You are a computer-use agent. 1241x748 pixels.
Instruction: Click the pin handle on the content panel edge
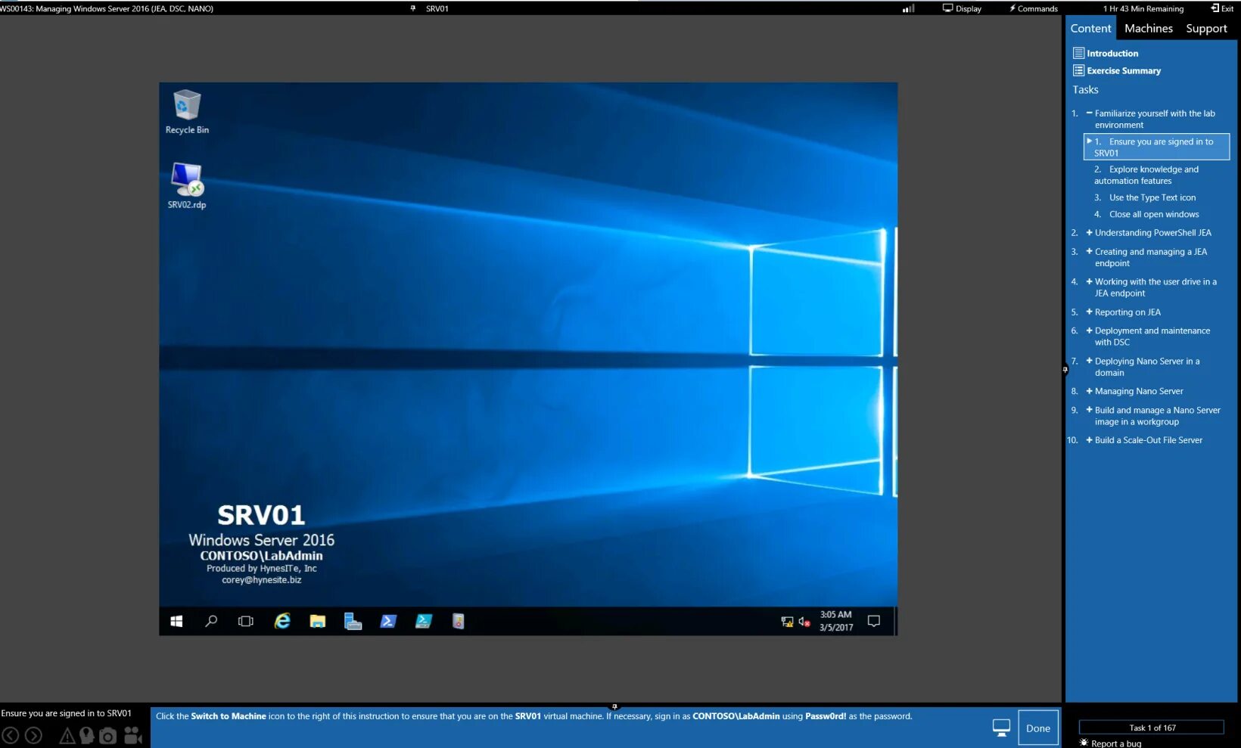point(1065,370)
